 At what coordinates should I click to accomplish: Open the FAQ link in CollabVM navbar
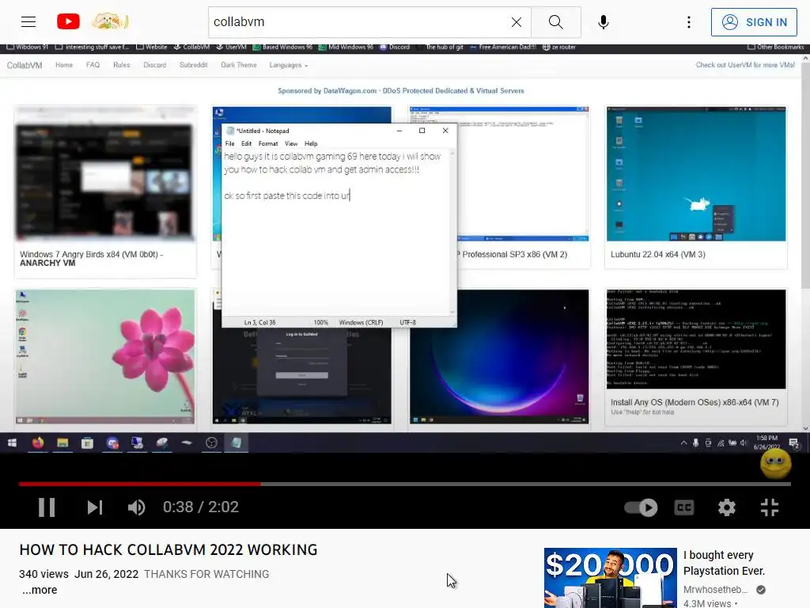(x=93, y=65)
